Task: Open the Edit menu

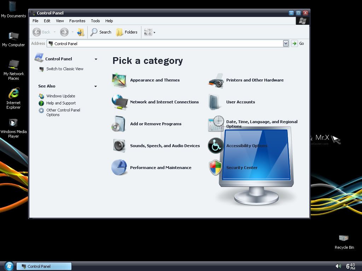Action: click(47, 21)
